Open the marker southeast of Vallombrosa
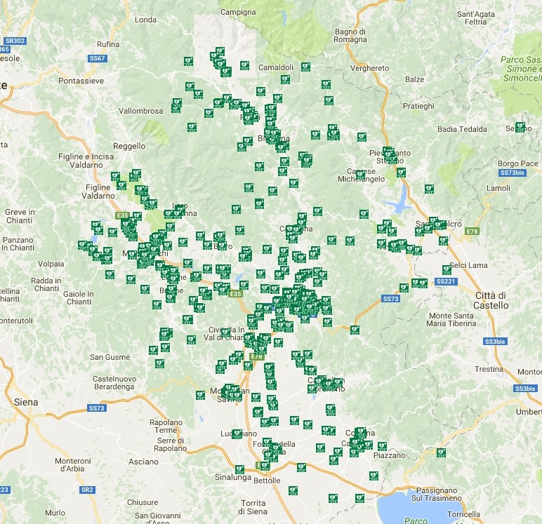This screenshot has height=524, width=542. click(192, 127)
